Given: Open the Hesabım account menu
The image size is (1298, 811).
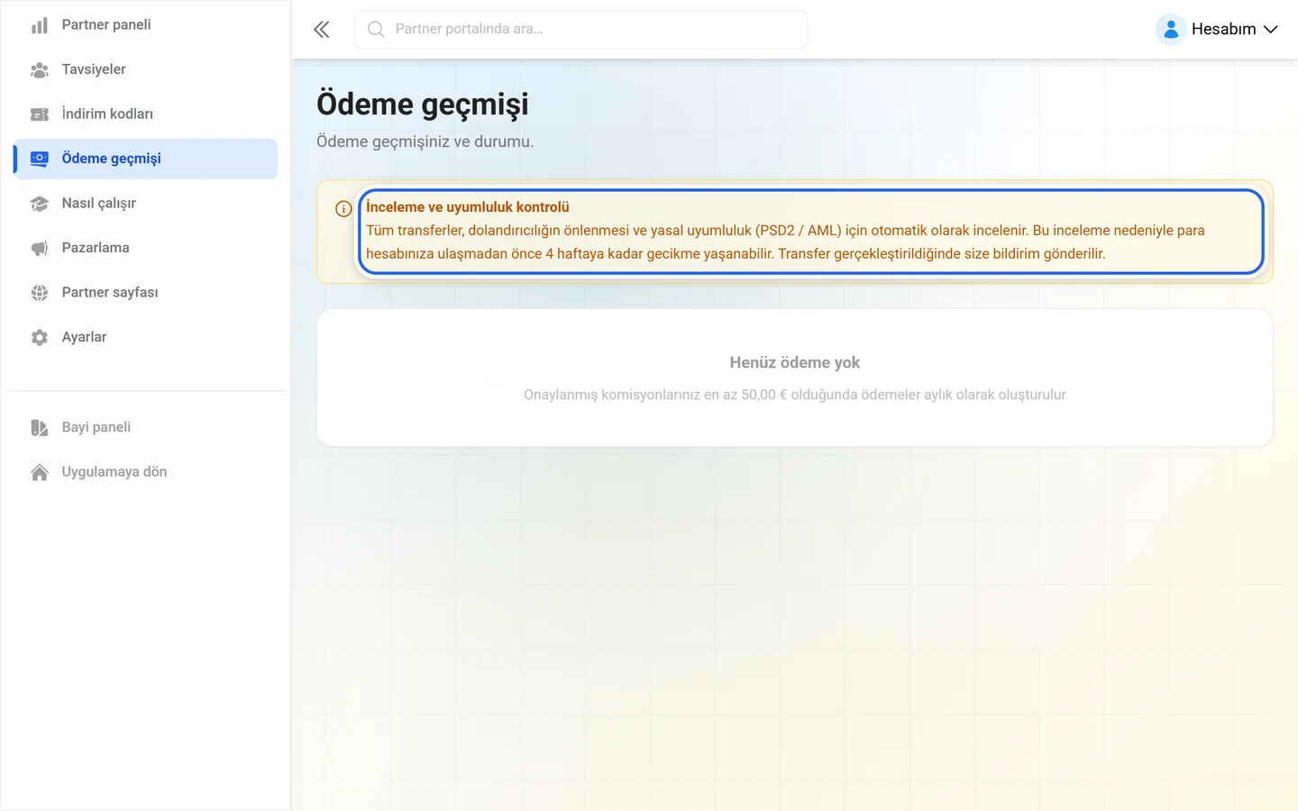Looking at the screenshot, I should pos(1218,30).
